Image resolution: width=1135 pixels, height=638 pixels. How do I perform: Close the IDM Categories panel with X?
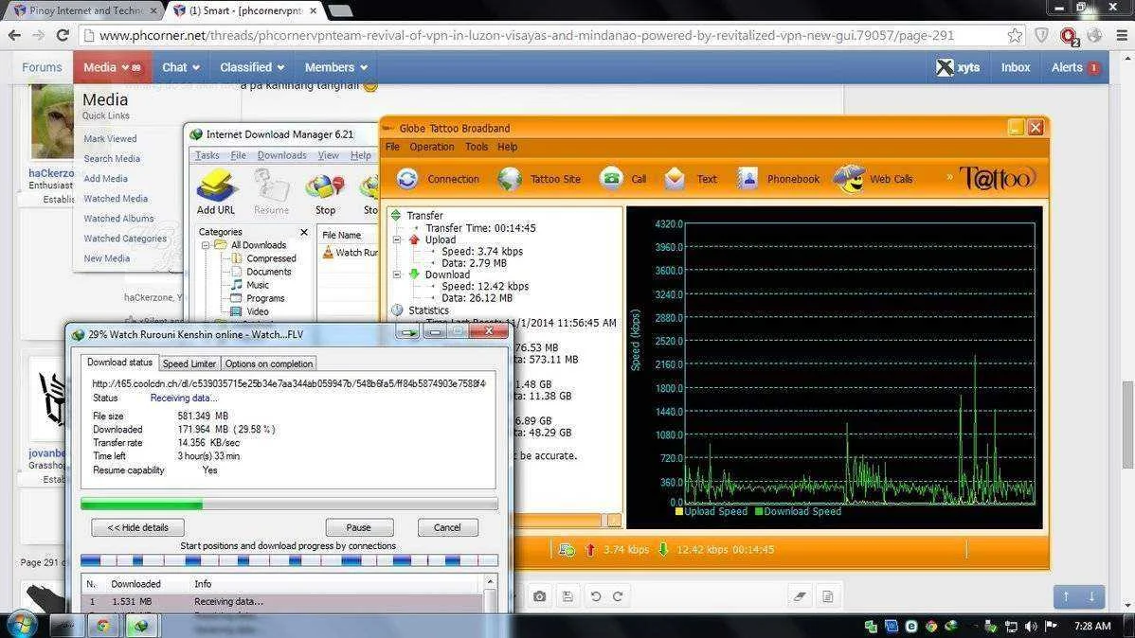tap(304, 232)
